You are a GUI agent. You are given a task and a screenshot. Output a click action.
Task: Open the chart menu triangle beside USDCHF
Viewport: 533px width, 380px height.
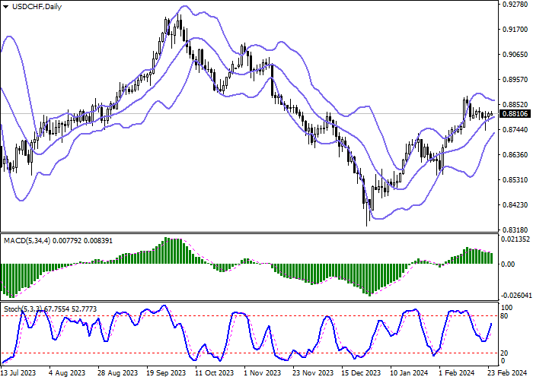point(6,7)
